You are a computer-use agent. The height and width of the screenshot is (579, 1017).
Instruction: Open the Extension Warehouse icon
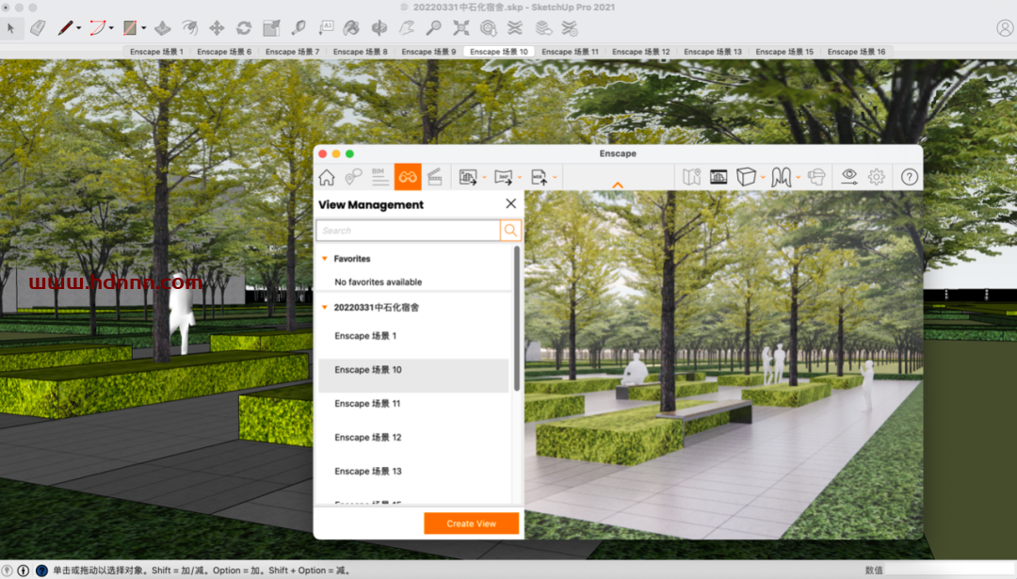click(515, 28)
